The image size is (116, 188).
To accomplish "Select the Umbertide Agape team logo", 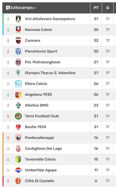I will click(18, 170).
